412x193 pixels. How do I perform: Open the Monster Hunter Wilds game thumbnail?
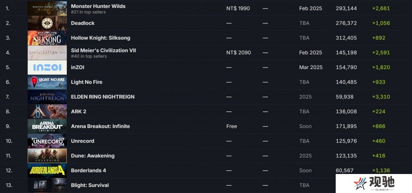point(47,8)
